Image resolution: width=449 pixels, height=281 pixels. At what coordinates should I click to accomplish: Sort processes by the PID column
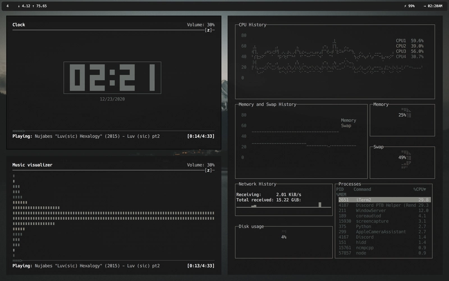[x=340, y=189]
